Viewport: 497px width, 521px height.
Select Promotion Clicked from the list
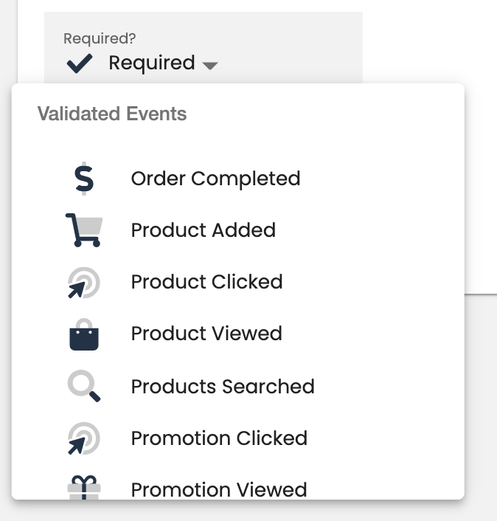(x=219, y=438)
